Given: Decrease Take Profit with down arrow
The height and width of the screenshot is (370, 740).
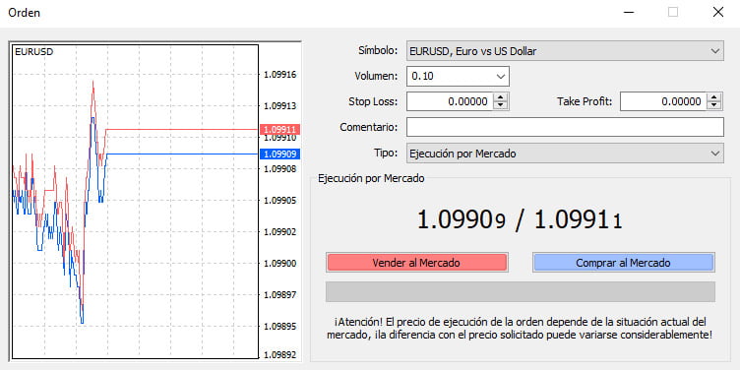Looking at the screenshot, I should 714,105.
